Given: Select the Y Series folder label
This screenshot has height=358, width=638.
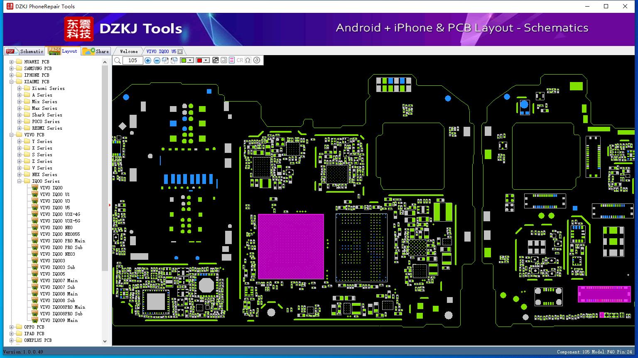Looking at the screenshot, I should click(42, 141).
